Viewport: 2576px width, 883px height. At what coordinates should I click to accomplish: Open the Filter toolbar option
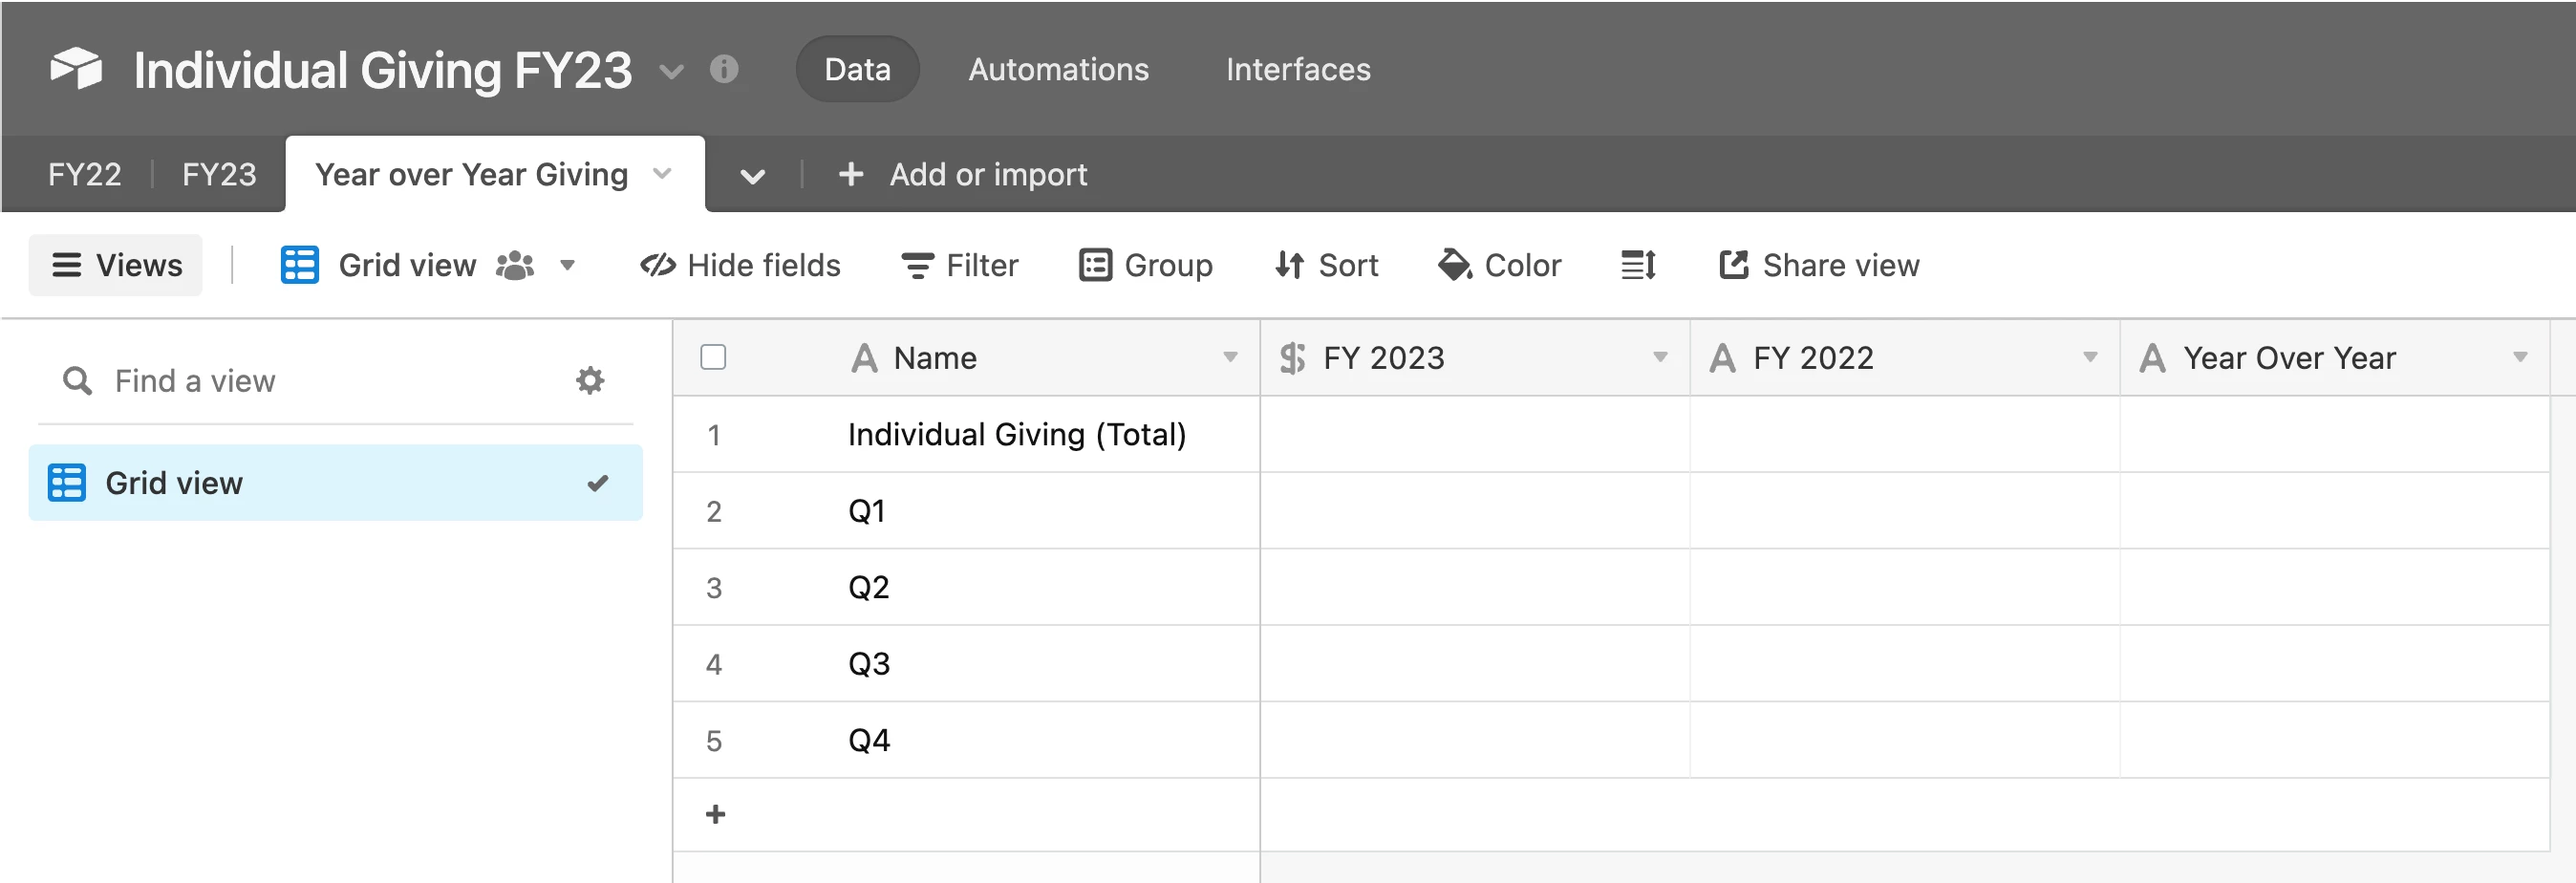(960, 265)
